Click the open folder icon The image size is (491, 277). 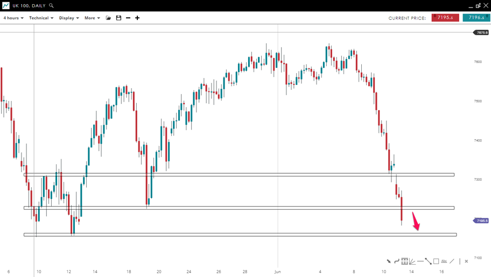(108, 18)
